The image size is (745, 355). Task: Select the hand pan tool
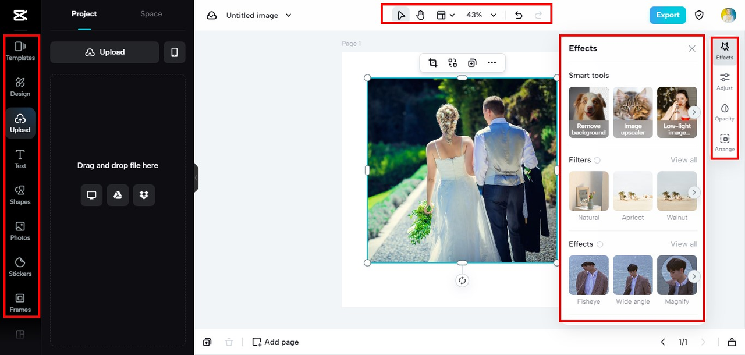pos(420,15)
